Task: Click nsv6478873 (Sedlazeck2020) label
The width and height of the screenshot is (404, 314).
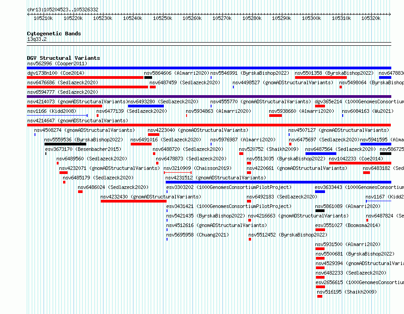Action: (191, 159)
